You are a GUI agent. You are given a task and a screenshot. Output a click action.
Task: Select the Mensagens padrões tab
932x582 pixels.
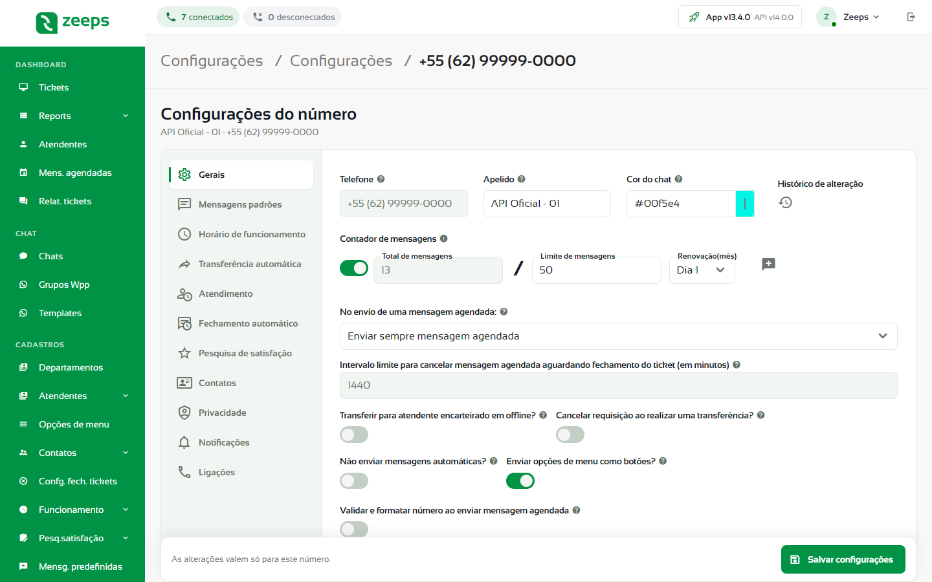(241, 204)
